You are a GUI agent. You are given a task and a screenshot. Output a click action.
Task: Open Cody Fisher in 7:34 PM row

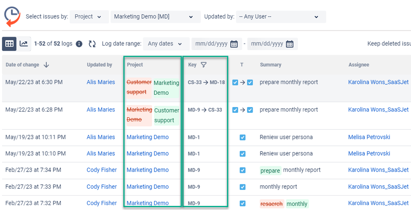tap(102, 170)
